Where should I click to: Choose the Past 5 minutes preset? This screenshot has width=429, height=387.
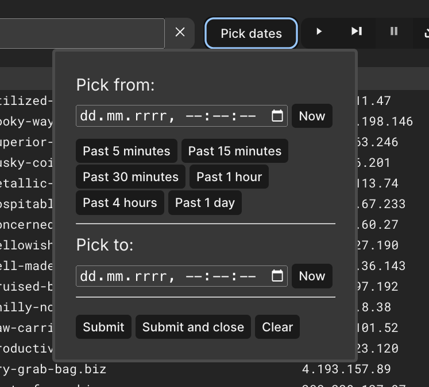126,151
